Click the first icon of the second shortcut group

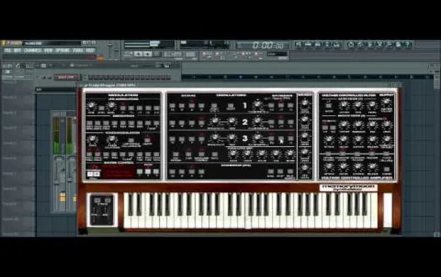tap(351, 45)
